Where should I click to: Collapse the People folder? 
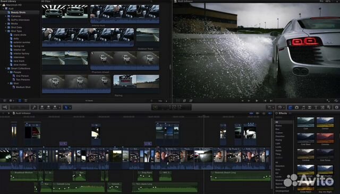click(8, 72)
